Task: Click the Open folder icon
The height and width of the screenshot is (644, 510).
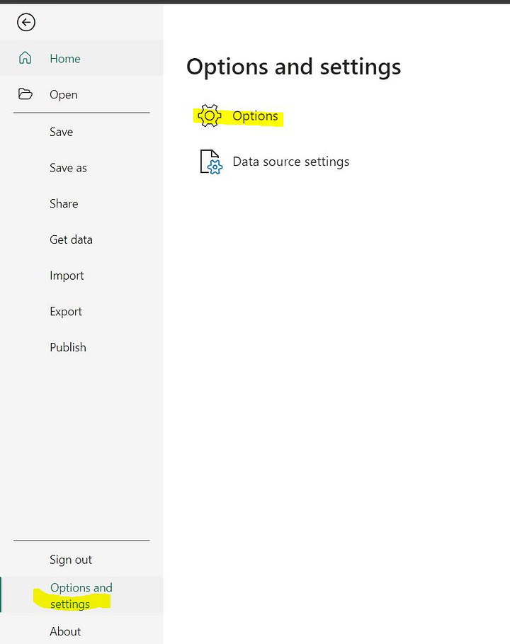Action: coord(25,94)
